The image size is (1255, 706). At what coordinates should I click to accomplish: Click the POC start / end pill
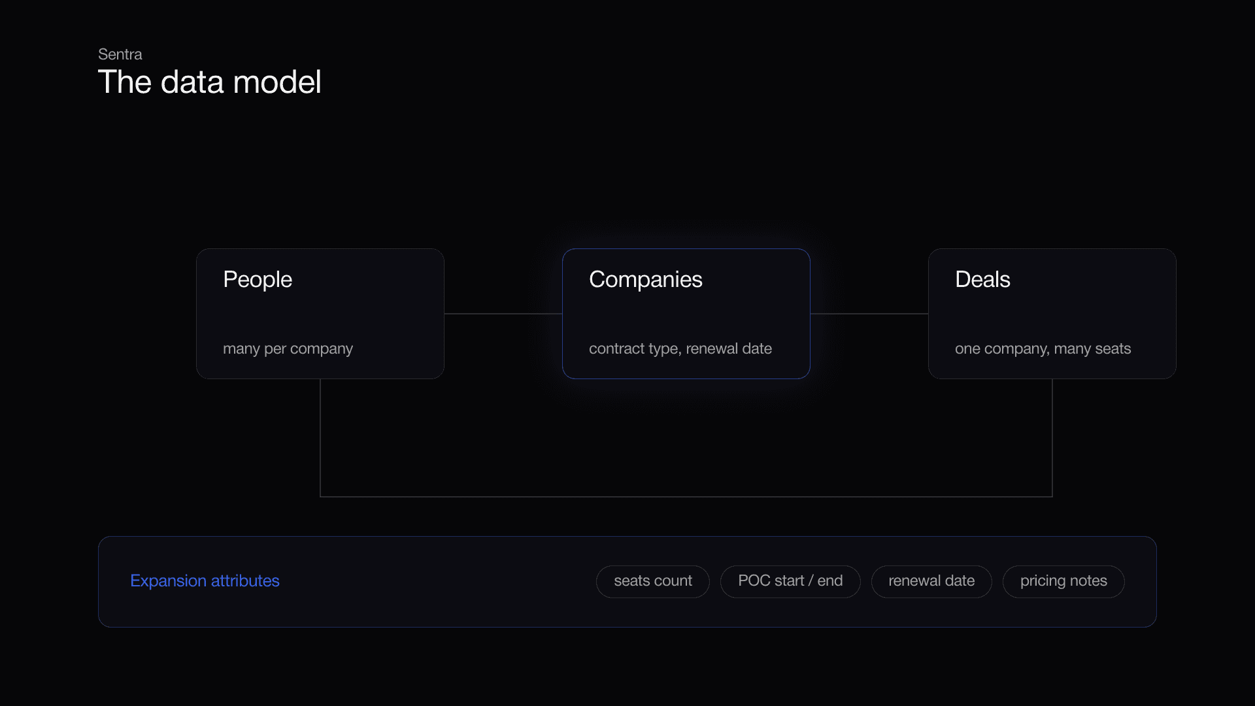click(x=790, y=581)
